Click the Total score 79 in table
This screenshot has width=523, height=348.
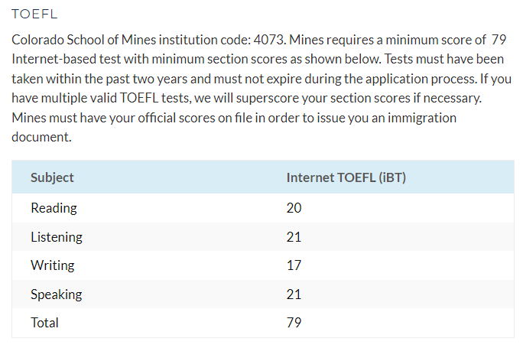pyautogui.click(x=294, y=323)
